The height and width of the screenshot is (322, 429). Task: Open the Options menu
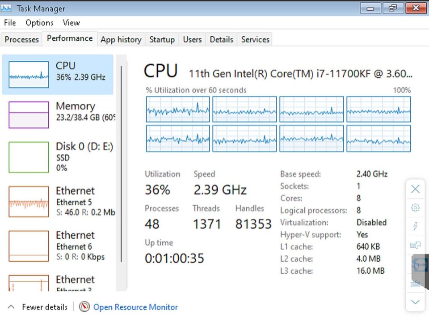(39, 23)
